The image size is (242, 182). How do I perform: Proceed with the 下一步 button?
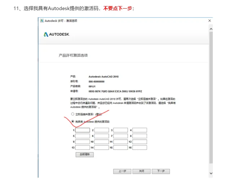161,171
